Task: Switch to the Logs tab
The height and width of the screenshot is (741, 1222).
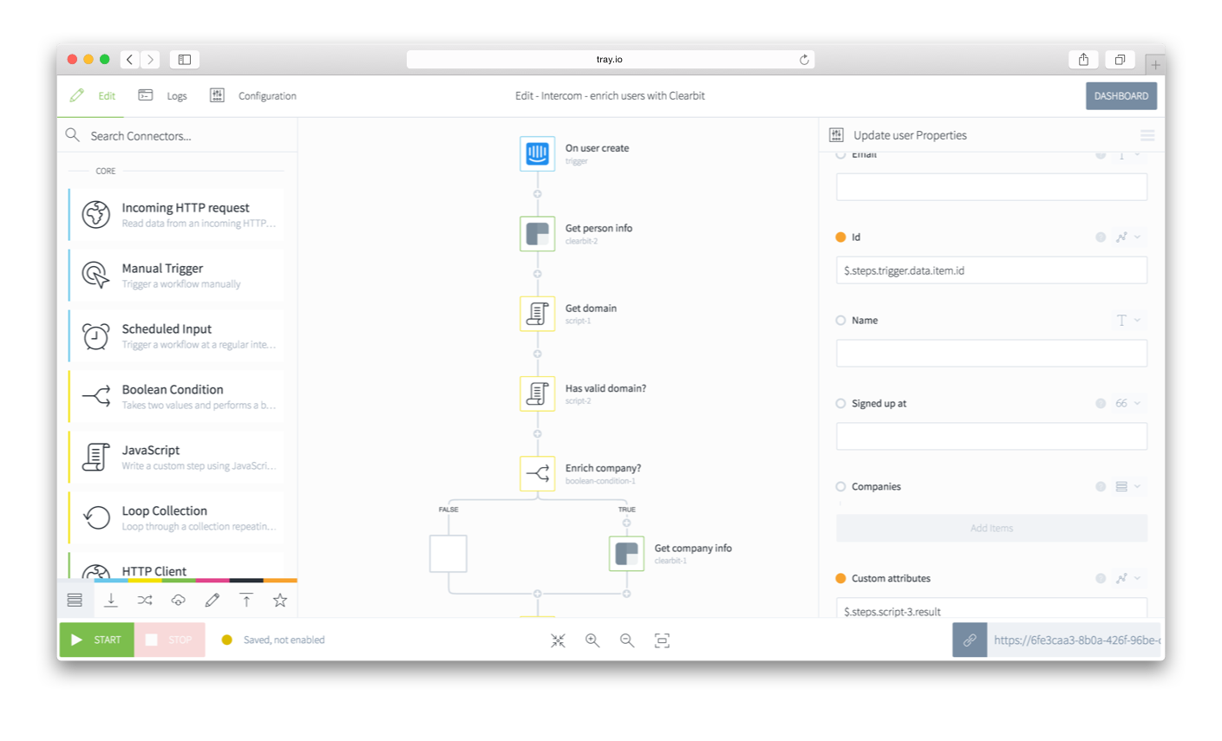Action: point(163,95)
